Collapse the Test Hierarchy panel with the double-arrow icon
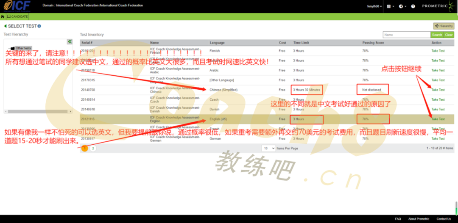The image size is (458, 223). point(70,41)
